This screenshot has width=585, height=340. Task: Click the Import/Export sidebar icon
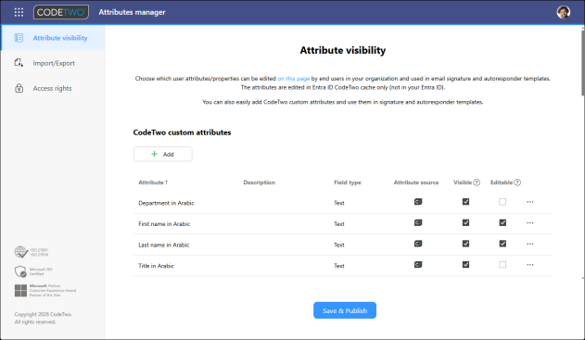coord(19,63)
